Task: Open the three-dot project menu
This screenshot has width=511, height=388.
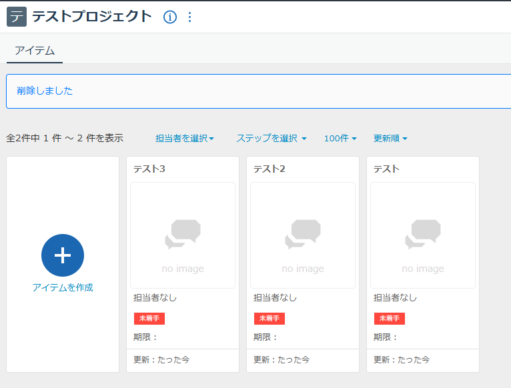Action: pyautogui.click(x=189, y=17)
